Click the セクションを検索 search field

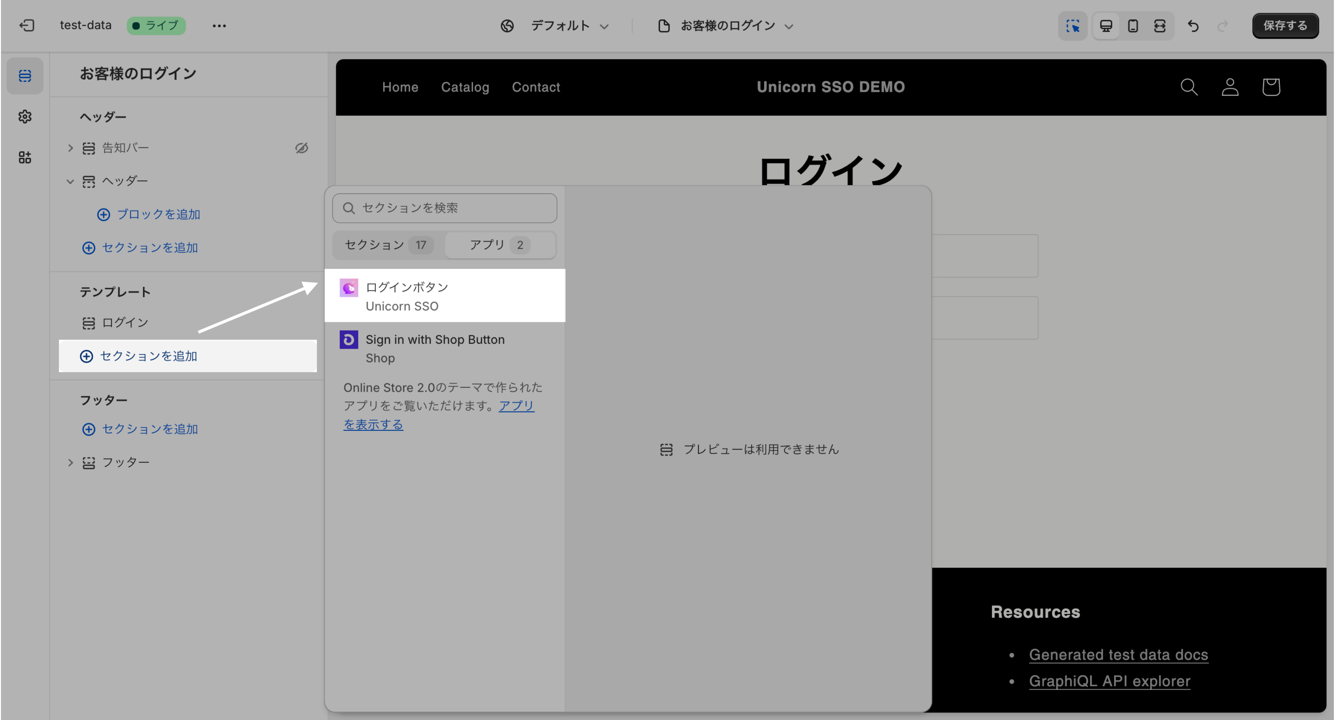[445, 208]
